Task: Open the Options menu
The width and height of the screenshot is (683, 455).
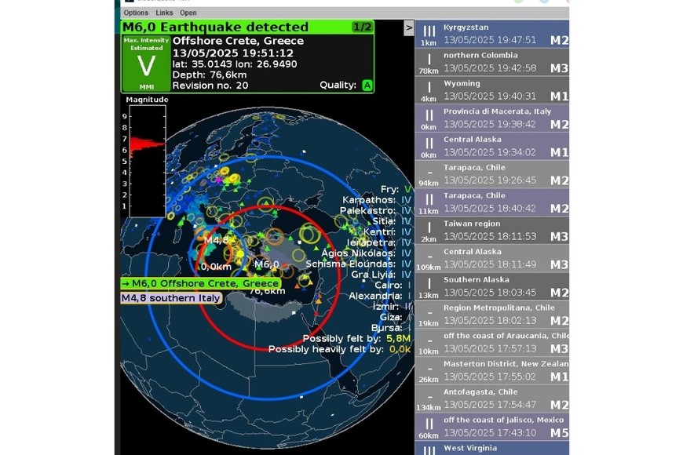Action: tap(136, 13)
